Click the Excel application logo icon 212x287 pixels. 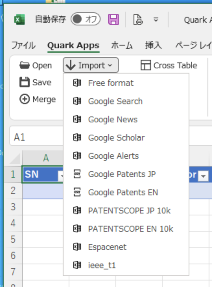(x=19, y=19)
